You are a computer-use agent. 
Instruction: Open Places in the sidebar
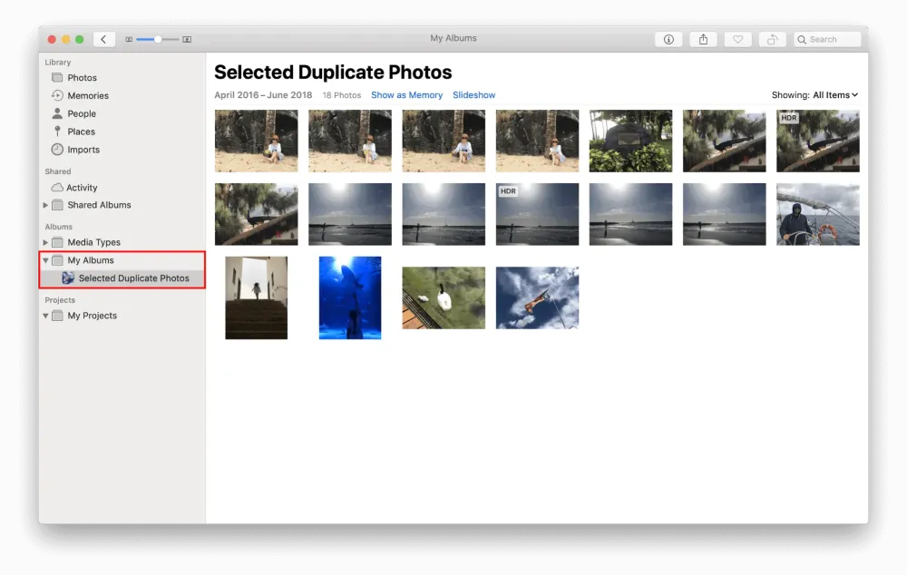pos(81,132)
